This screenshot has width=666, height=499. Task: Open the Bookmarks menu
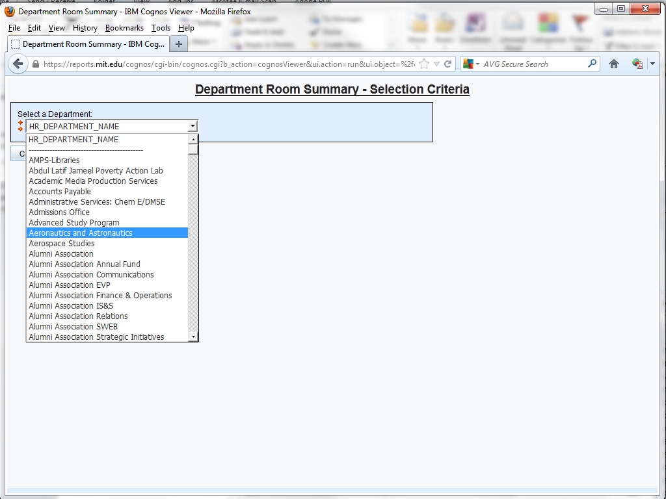click(x=124, y=28)
